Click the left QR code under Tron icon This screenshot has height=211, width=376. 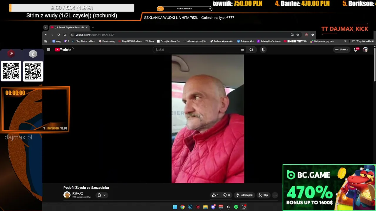(x=11, y=71)
